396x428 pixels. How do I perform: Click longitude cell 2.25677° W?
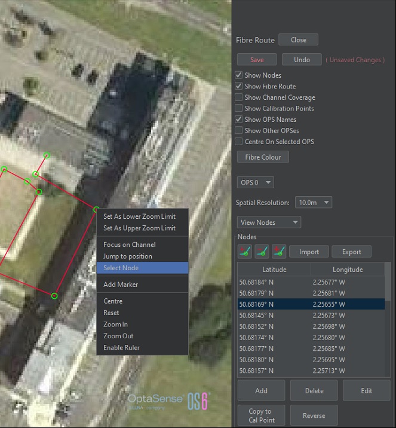(348, 282)
